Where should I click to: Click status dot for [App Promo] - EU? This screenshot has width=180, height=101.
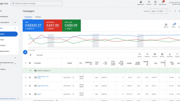pos(30,86)
